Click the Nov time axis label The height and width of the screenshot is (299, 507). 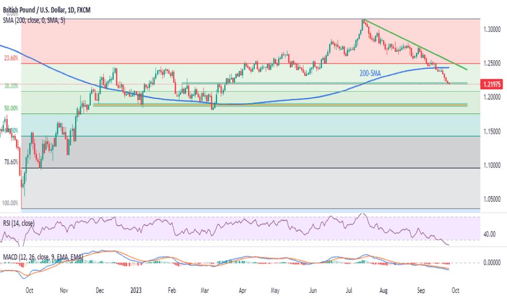tap(64, 290)
